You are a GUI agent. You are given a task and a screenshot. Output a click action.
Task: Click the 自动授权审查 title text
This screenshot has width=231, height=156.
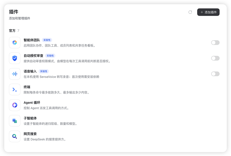[33, 56]
